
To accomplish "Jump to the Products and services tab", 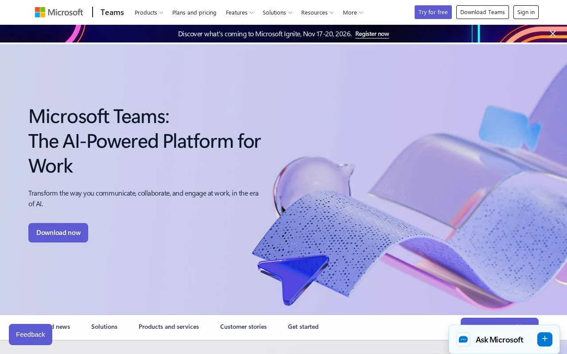I will [x=169, y=327].
